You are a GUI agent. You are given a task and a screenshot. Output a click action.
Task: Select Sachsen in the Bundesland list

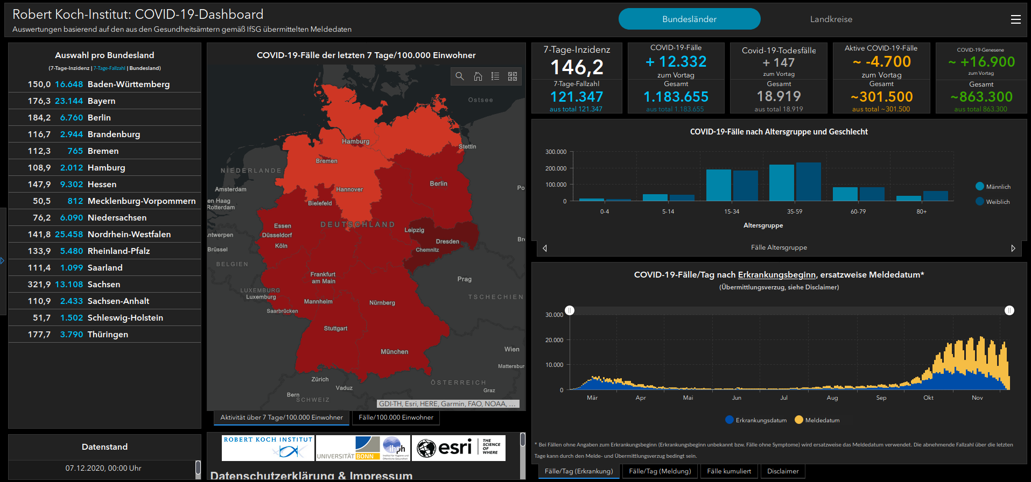(104, 285)
